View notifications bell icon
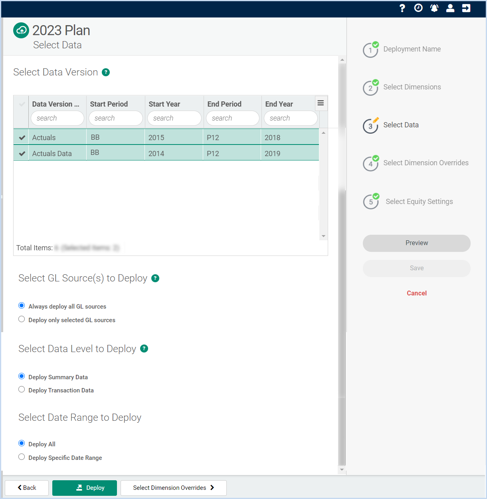This screenshot has height=499, width=487. pyautogui.click(x=434, y=8)
